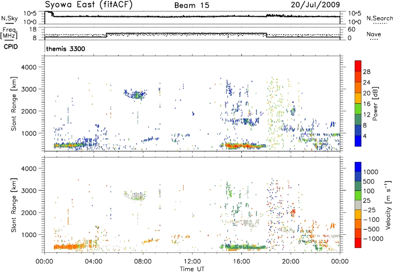Select the 'Beam 15' header label
This screenshot has height=272, width=393.
(192, 5)
